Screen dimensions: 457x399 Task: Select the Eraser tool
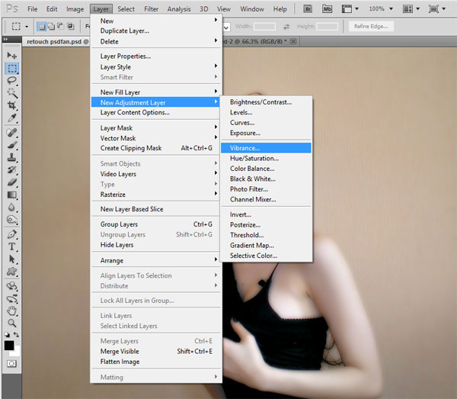(11, 182)
